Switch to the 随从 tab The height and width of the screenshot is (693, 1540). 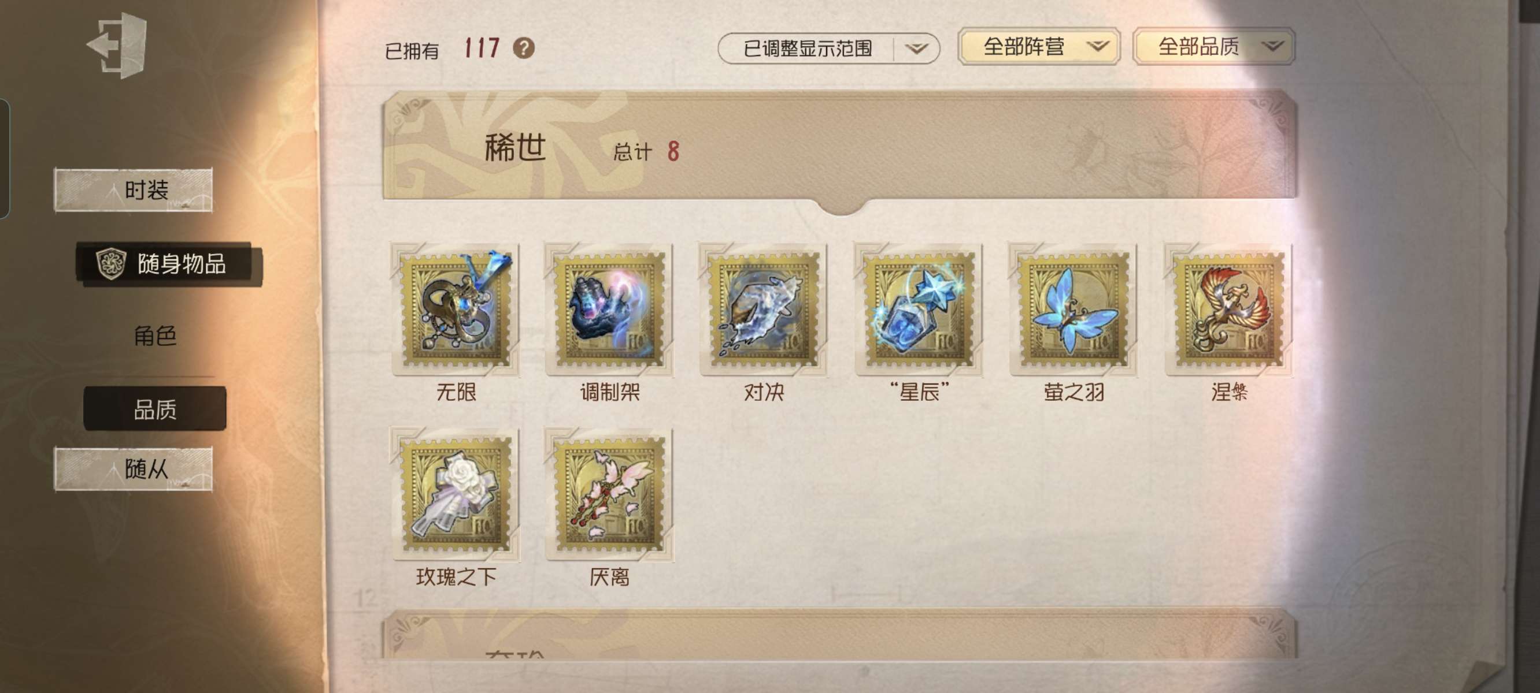(134, 469)
